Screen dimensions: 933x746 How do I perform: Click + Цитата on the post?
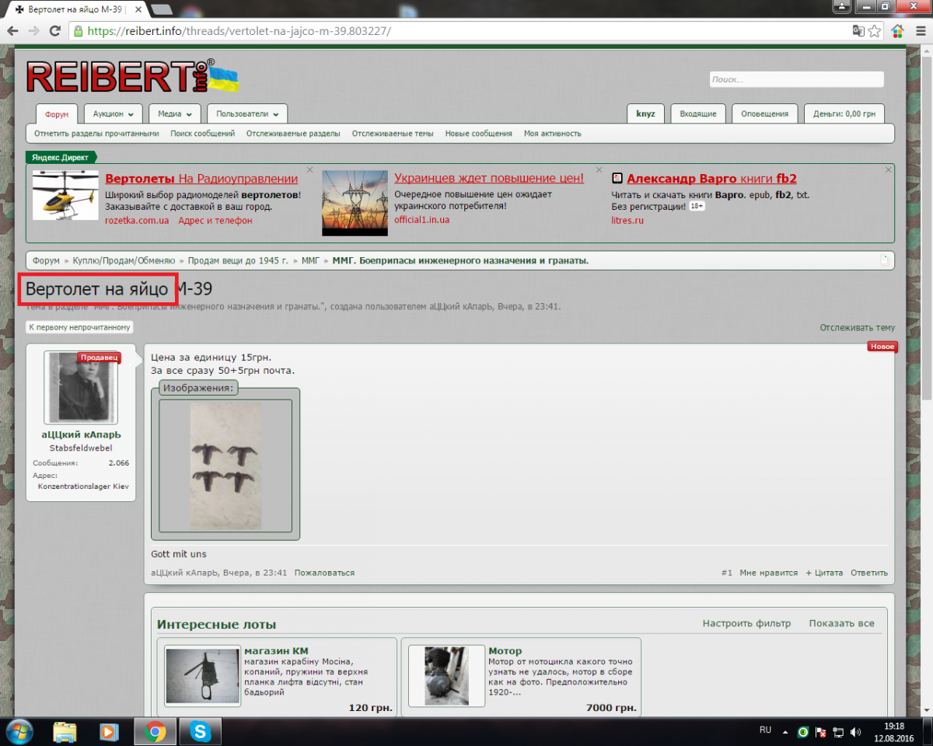[824, 573]
